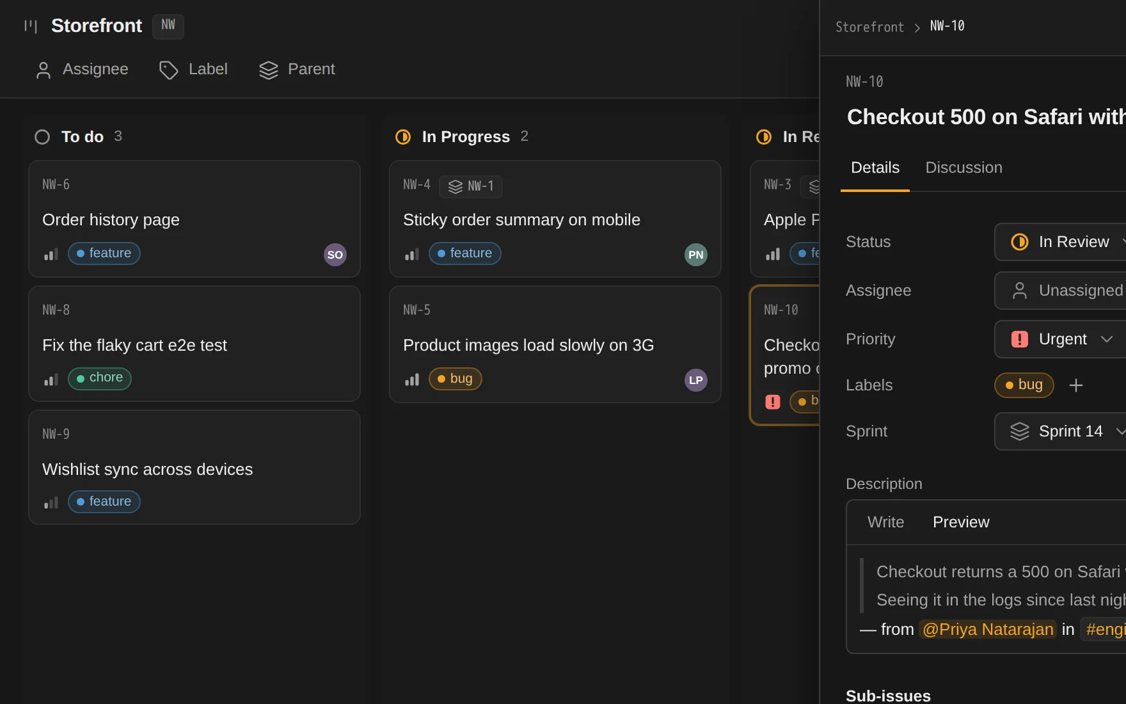This screenshot has height=704, width=1126.
Task: Open the Priority dropdown showing Urgent
Action: 1061,339
